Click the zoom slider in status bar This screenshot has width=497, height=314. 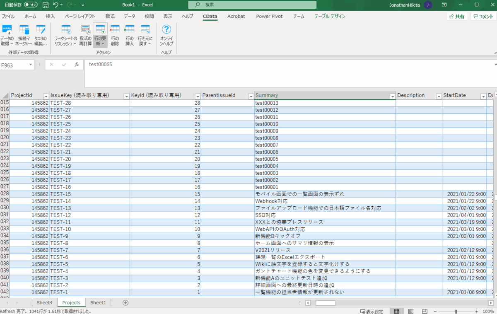pos(456,311)
